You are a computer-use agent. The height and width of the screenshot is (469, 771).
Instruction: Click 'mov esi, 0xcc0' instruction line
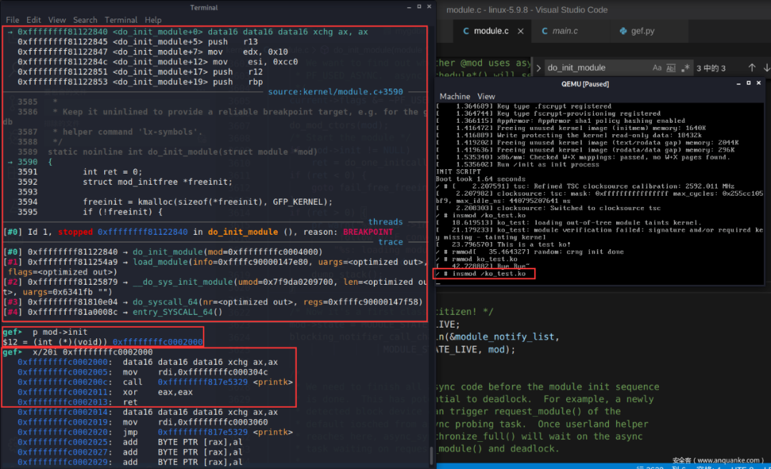255,62
